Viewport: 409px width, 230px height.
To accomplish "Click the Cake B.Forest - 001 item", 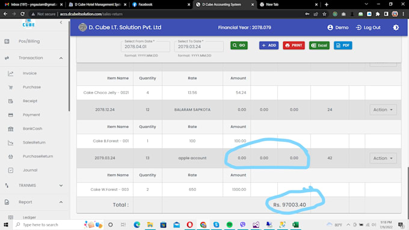I will 111,141.
